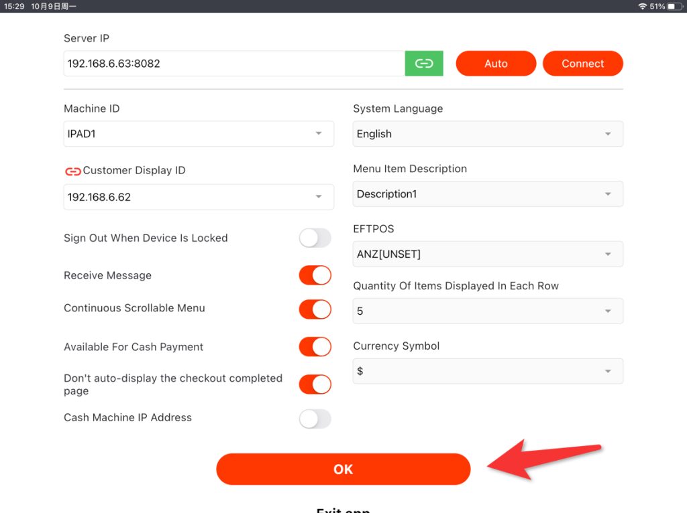687x513 pixels.
Task: Disable the Receive Message switch
Action: point(315,275)
